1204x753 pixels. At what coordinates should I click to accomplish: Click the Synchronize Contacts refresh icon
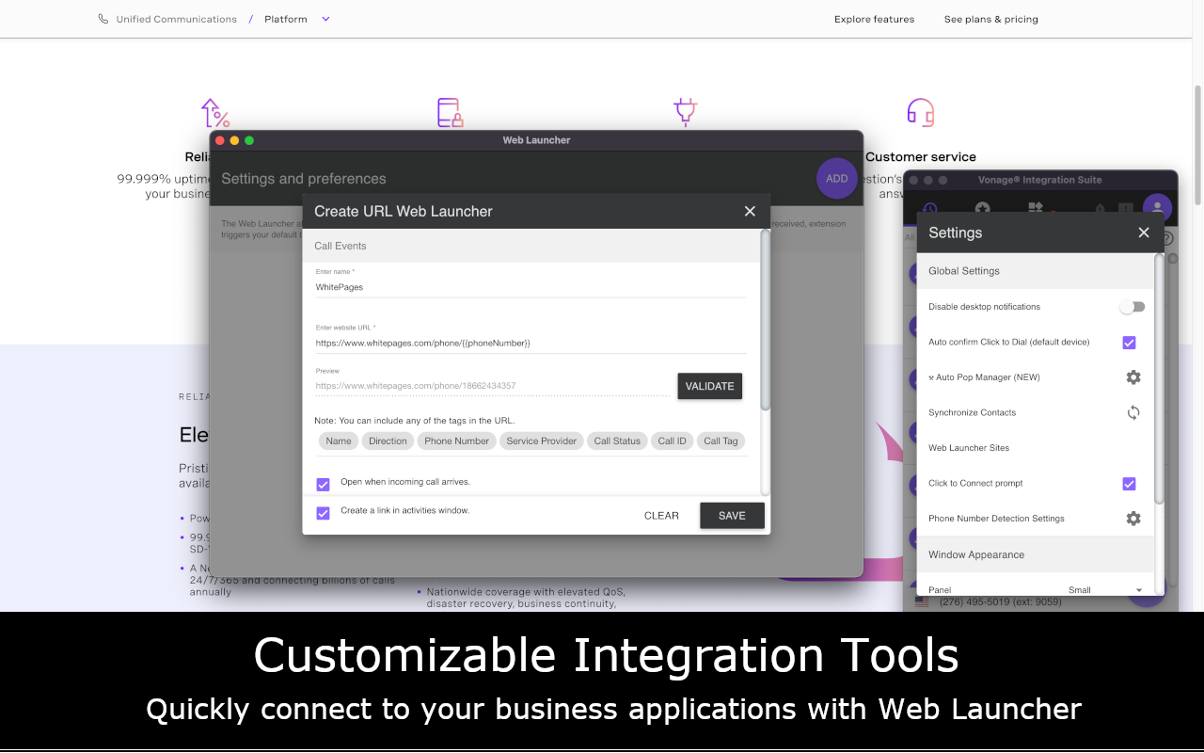click(1133, 412)
